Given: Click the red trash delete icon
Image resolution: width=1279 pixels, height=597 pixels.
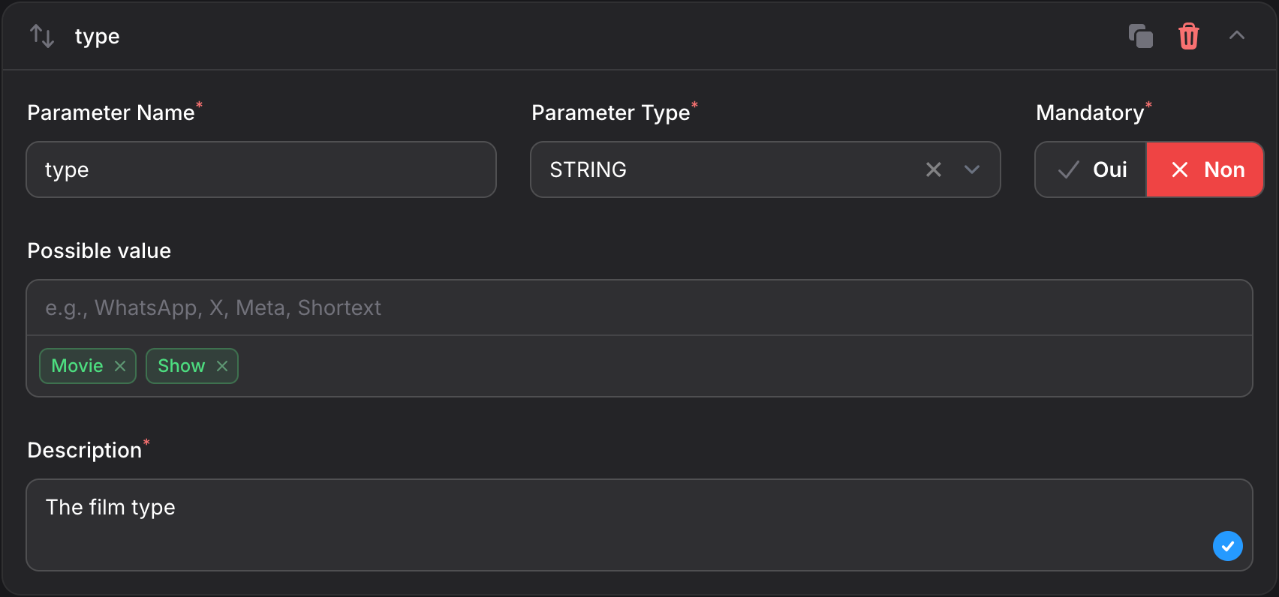Looking at the screenshot, I should tap(1188, 35).
